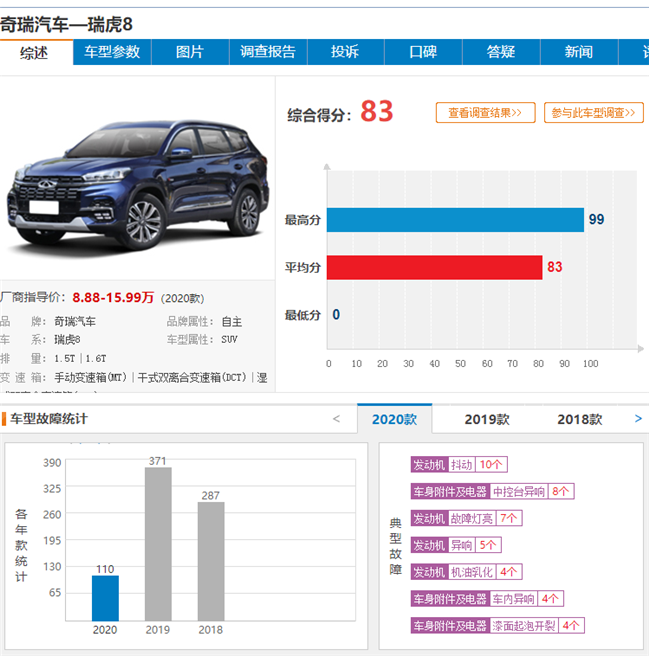Go to the 新闻 news tab
This screenshot has height=656, width=649.
click(579, 52)
